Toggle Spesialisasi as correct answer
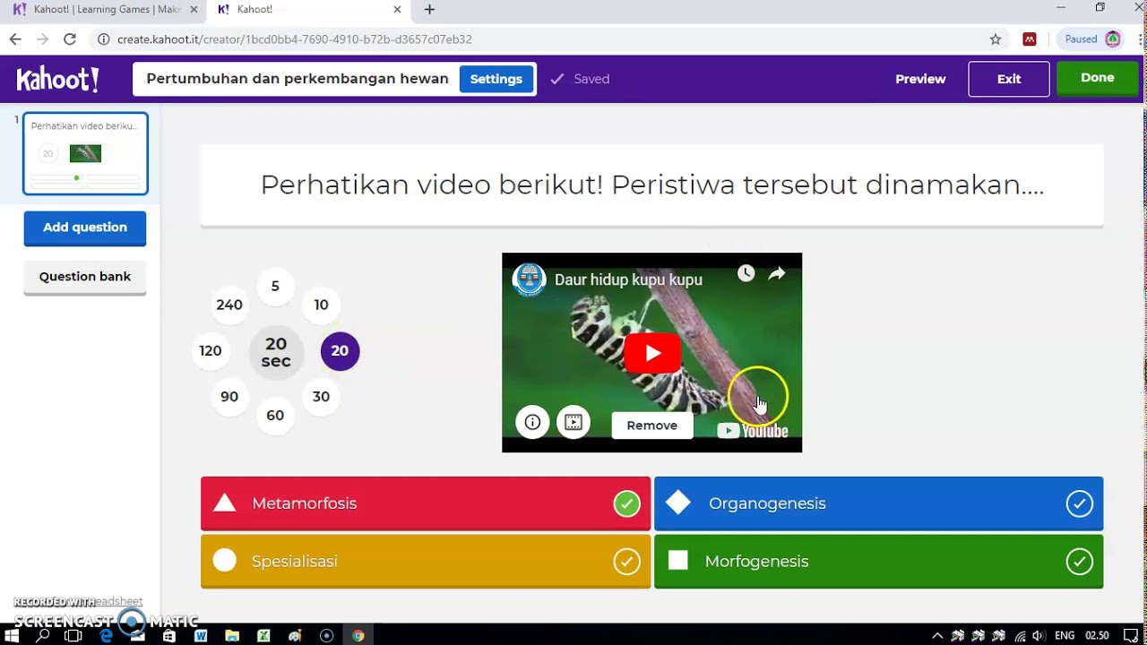1147x645 pixels. coord(626,562)
